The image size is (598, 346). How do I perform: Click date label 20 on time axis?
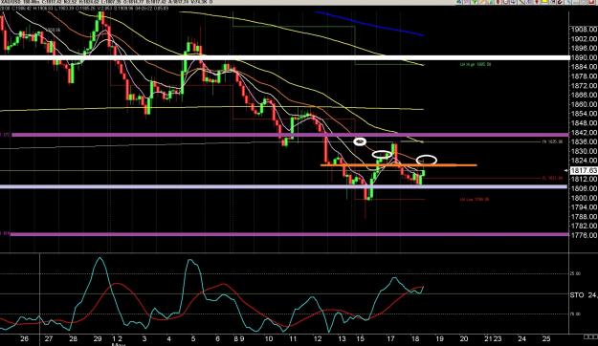(x=464, y=338)
